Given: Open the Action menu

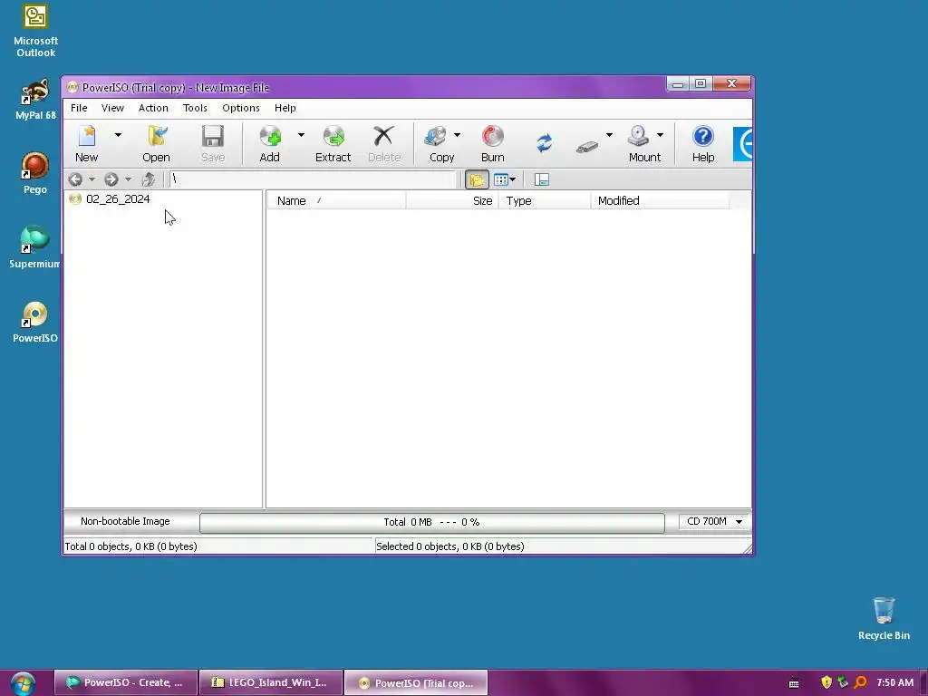Looking at the screenshot, I should pos(153,108).
